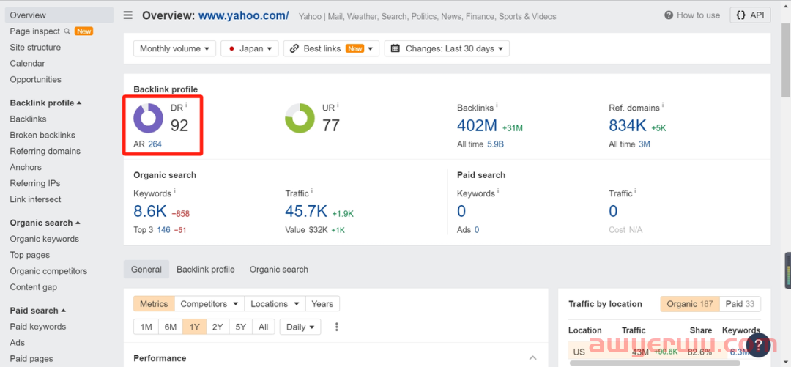Click the 834K ref. domains value
Screen dimensions: 791x367
628,125
